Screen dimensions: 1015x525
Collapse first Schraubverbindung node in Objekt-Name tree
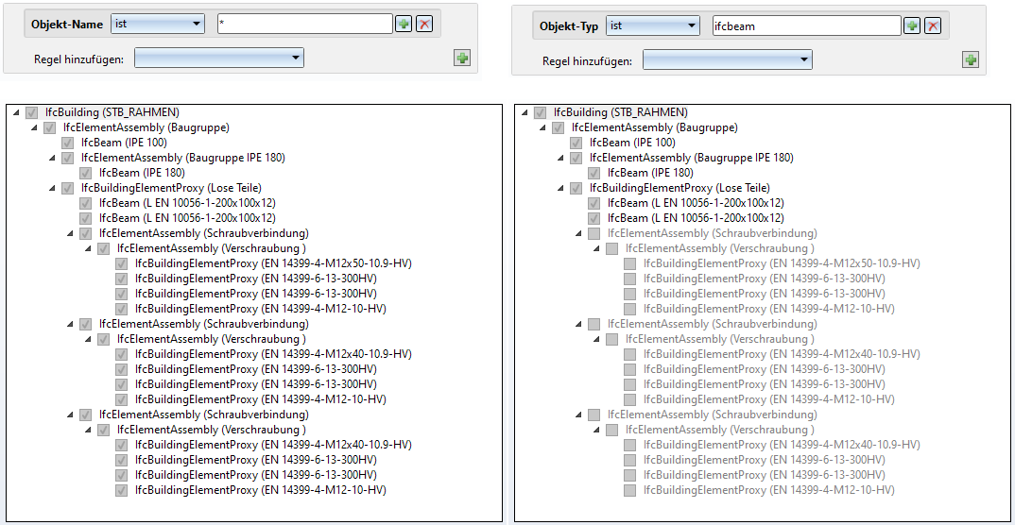point(70,234)
